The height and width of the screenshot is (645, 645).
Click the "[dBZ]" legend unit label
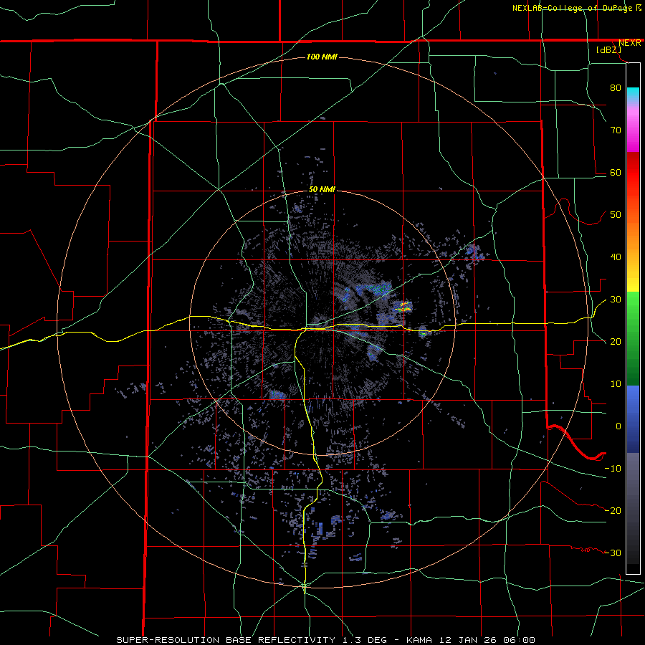608,50
